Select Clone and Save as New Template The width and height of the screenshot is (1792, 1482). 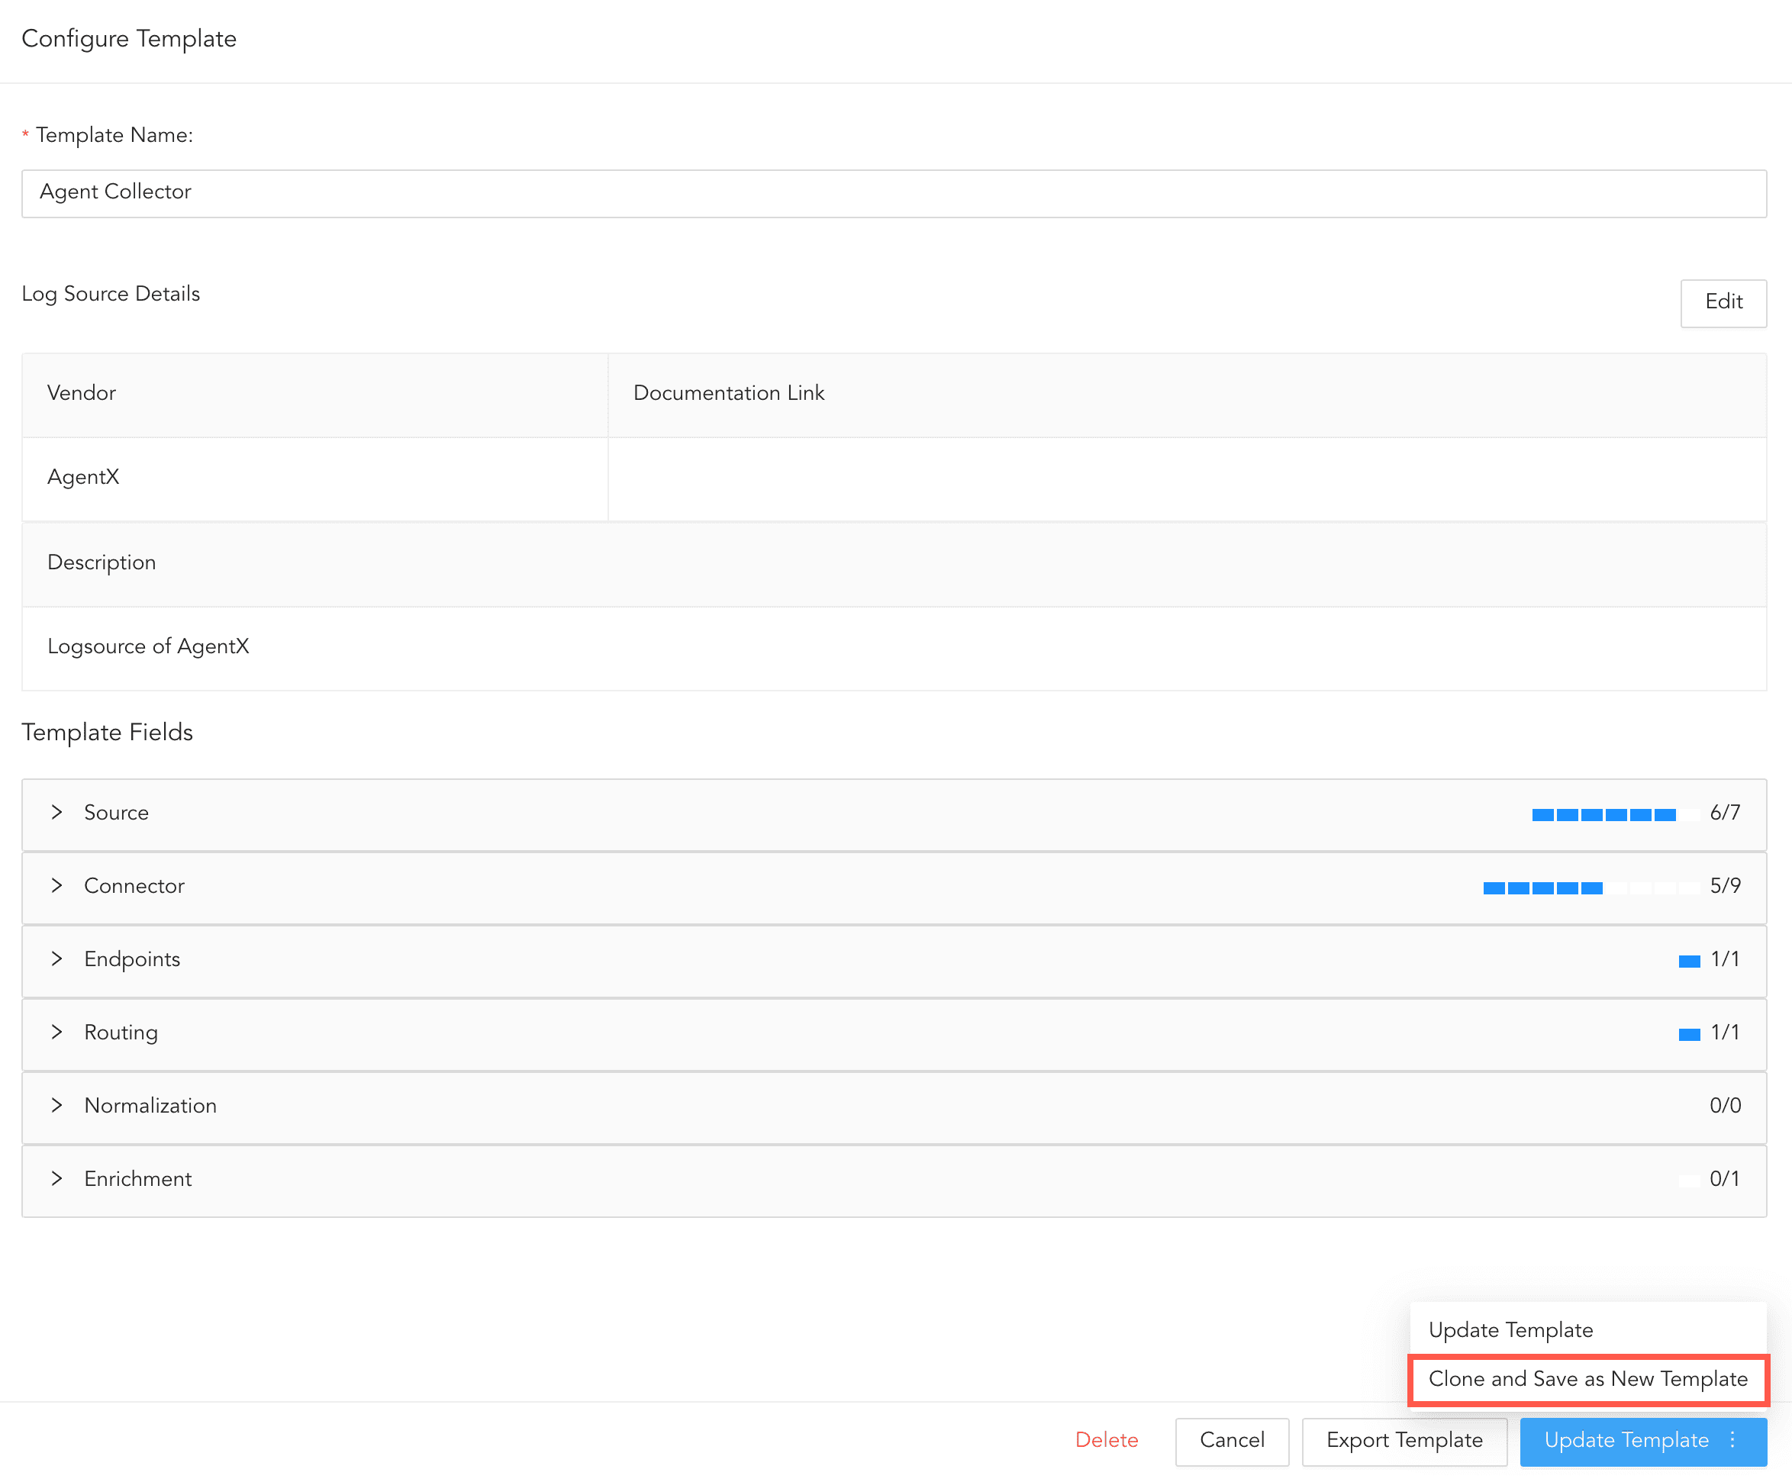(1587, 1380)
